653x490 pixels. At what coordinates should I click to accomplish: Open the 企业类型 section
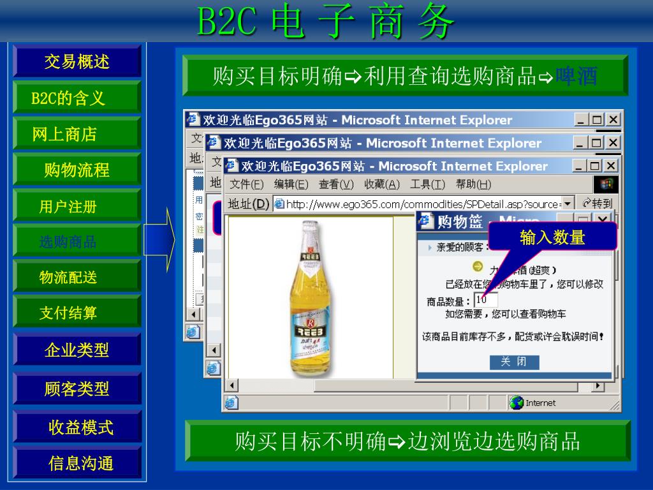tap(77, 350)
